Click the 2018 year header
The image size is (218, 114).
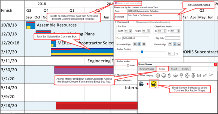click(x=42, y=4)
